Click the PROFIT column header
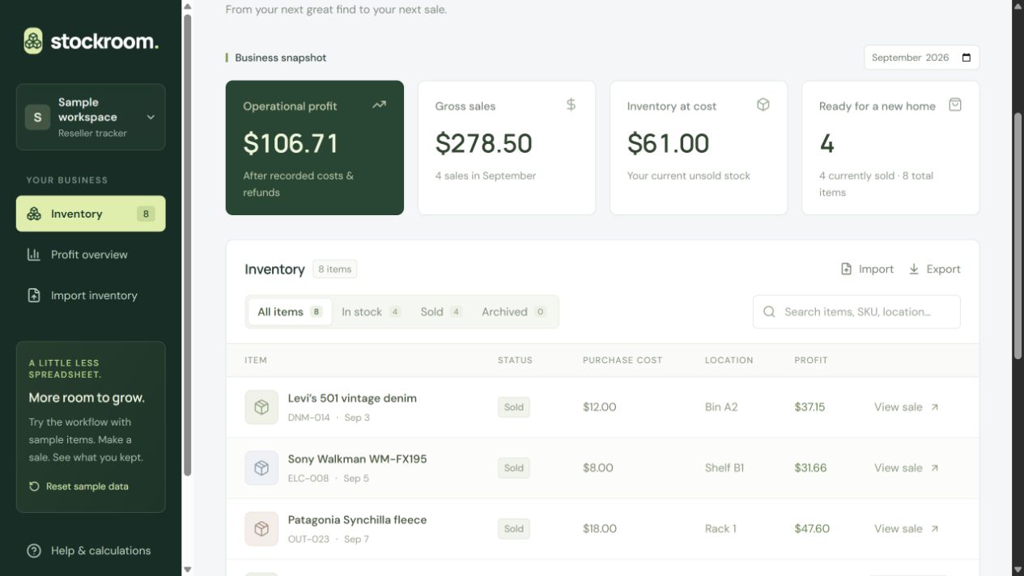 coord(811,360)
